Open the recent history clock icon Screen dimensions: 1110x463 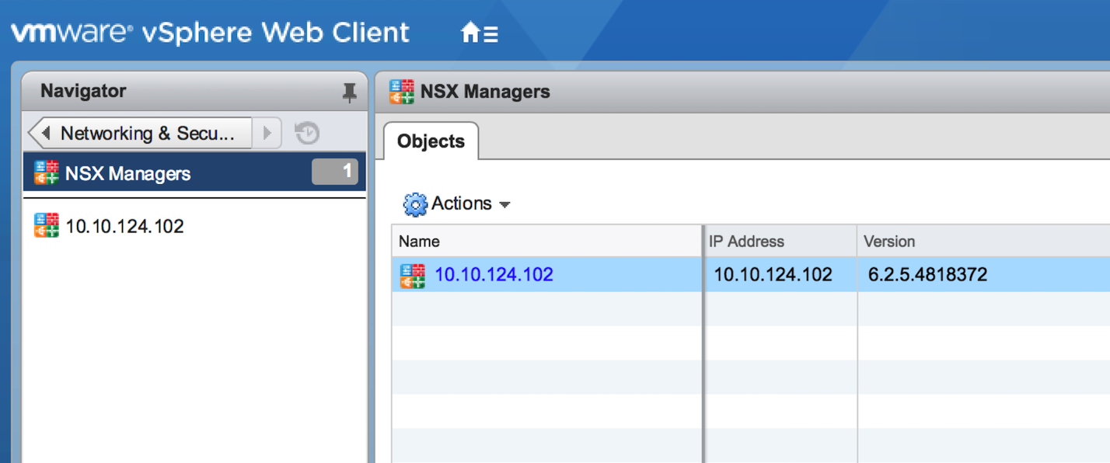(307, 134)
